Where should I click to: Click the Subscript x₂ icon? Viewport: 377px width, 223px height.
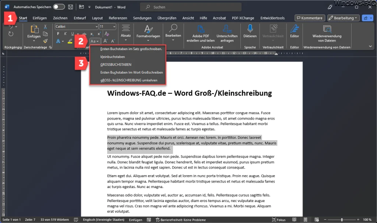[92, 34]
